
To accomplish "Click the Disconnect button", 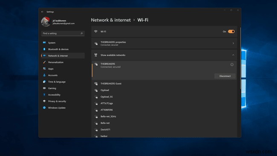I will 225,76.
